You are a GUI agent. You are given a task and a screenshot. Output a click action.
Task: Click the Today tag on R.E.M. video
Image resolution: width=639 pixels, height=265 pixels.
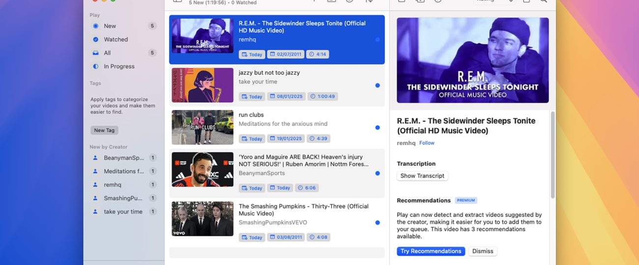[x=252, y=54]
